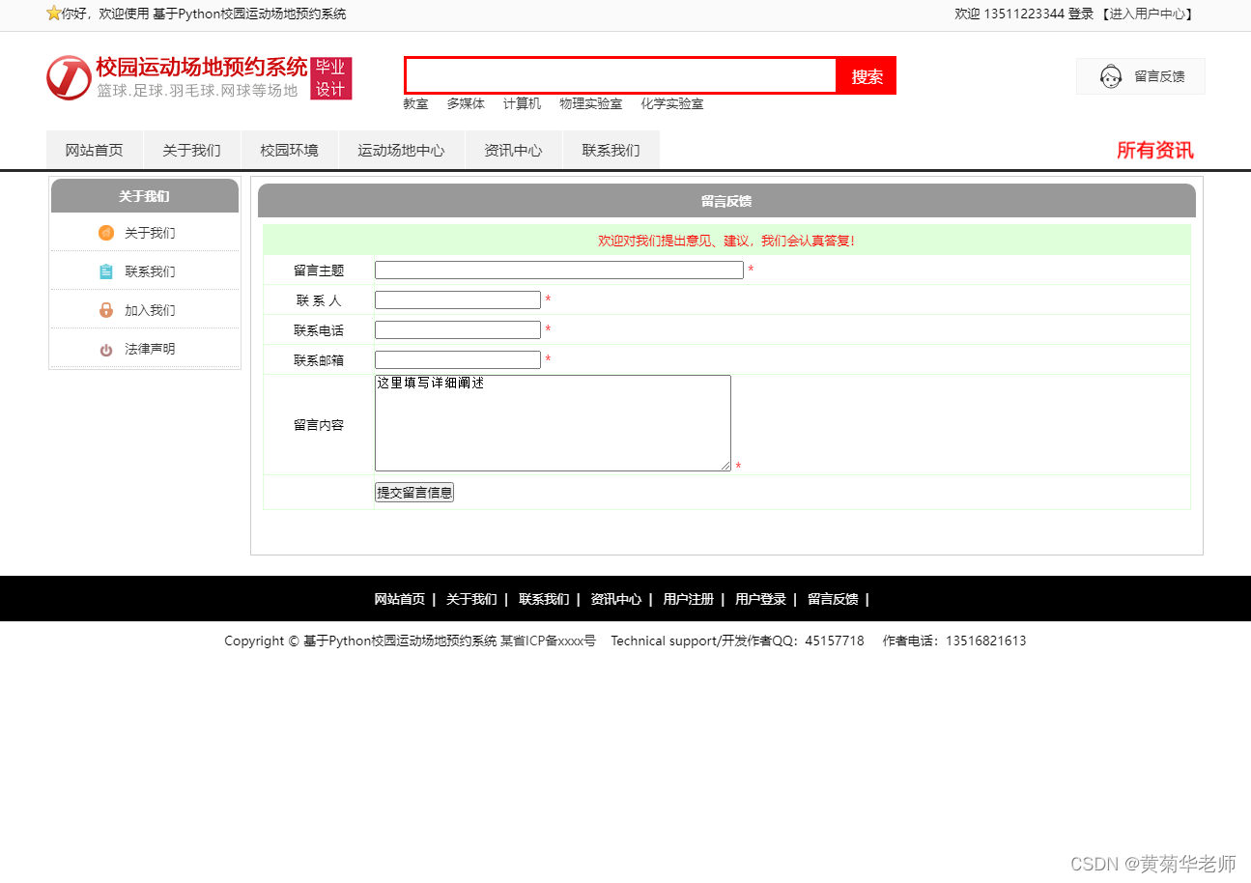Open the 运动场地中心 navigation tab
This screenshot has width=1251, height=883.
[x=402, y=150]
